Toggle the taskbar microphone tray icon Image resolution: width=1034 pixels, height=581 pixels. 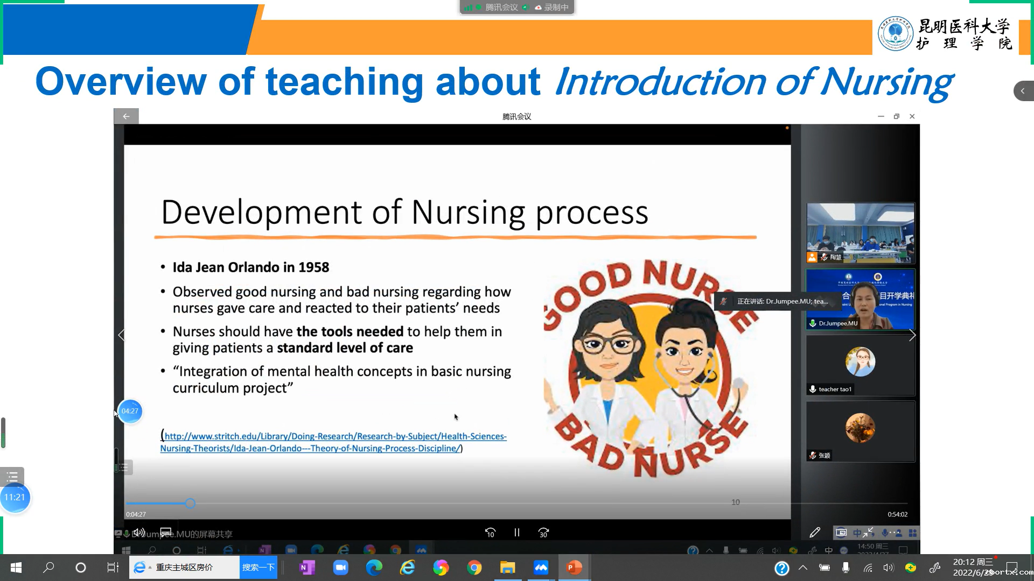point(846,568)
